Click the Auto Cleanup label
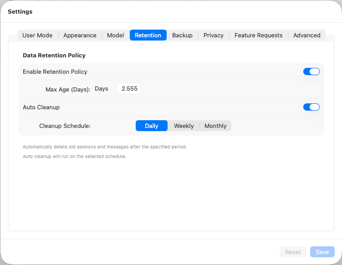Screen dimensions: 342x265 point(41,107)
